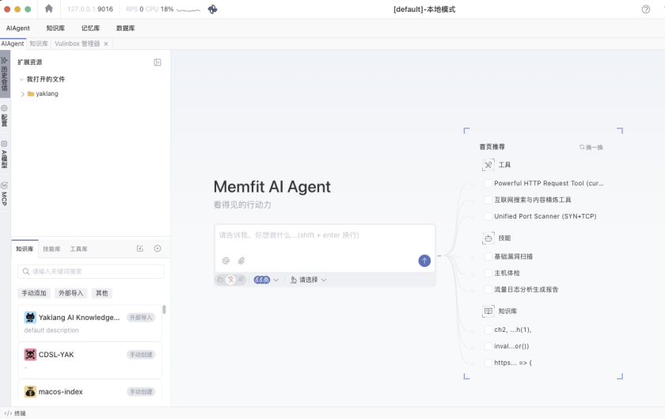
Task: Check 基础漏洞扫描 checkbox
Action: 488,257
